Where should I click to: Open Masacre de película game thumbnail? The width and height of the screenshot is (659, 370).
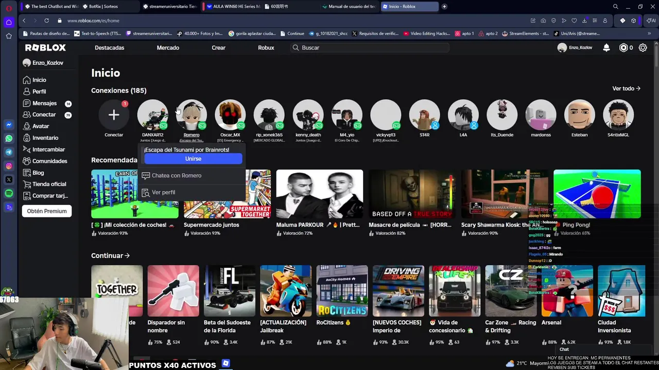(412, 194)
